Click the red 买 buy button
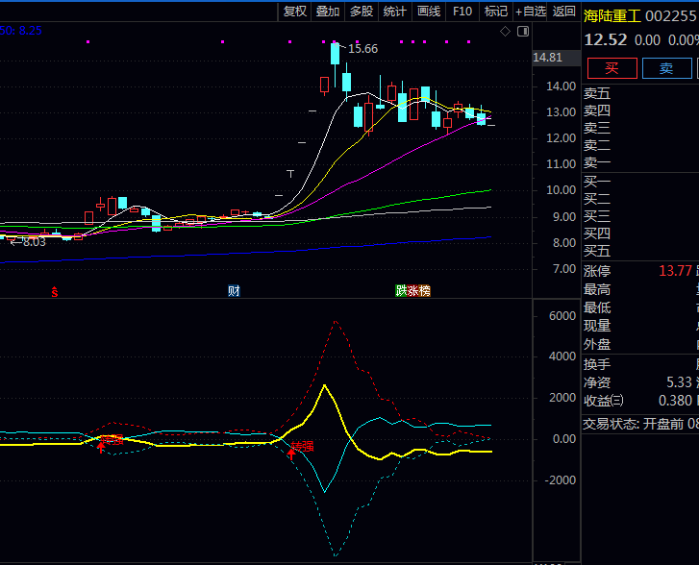 612,68
